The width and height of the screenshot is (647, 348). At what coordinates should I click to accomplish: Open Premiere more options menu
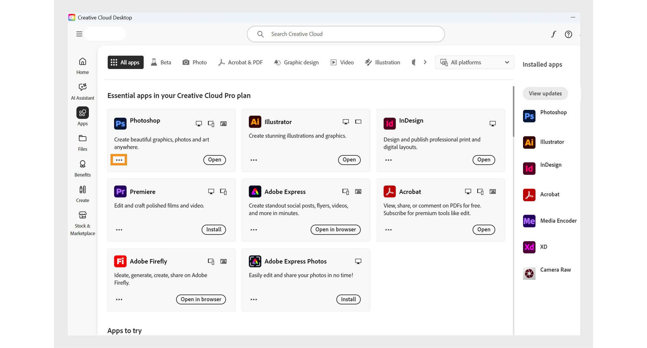coord(119,230)
